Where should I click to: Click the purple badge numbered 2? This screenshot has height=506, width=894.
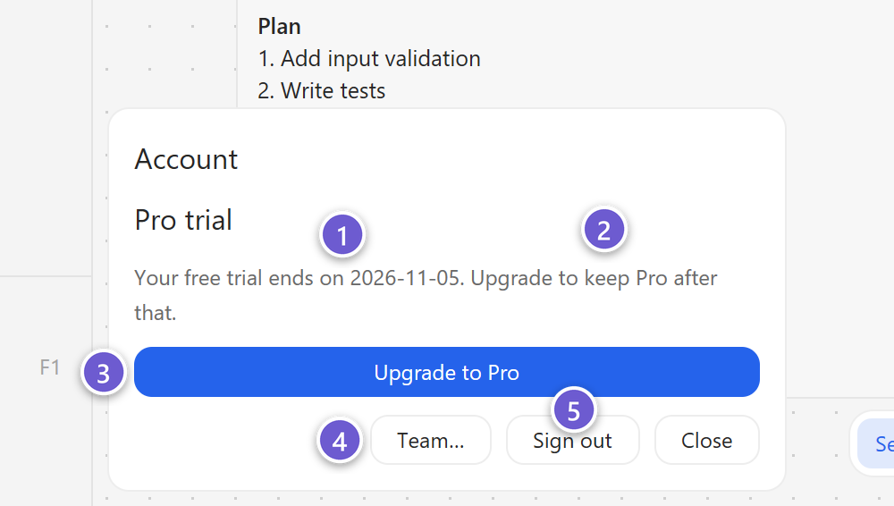(x=603, y=230)
